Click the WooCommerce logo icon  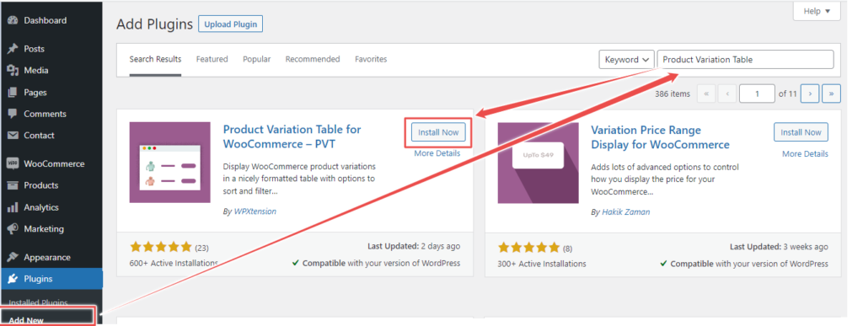coord(13,163)
